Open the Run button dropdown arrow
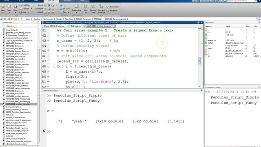The image size is (261, 147). [86, 13]
